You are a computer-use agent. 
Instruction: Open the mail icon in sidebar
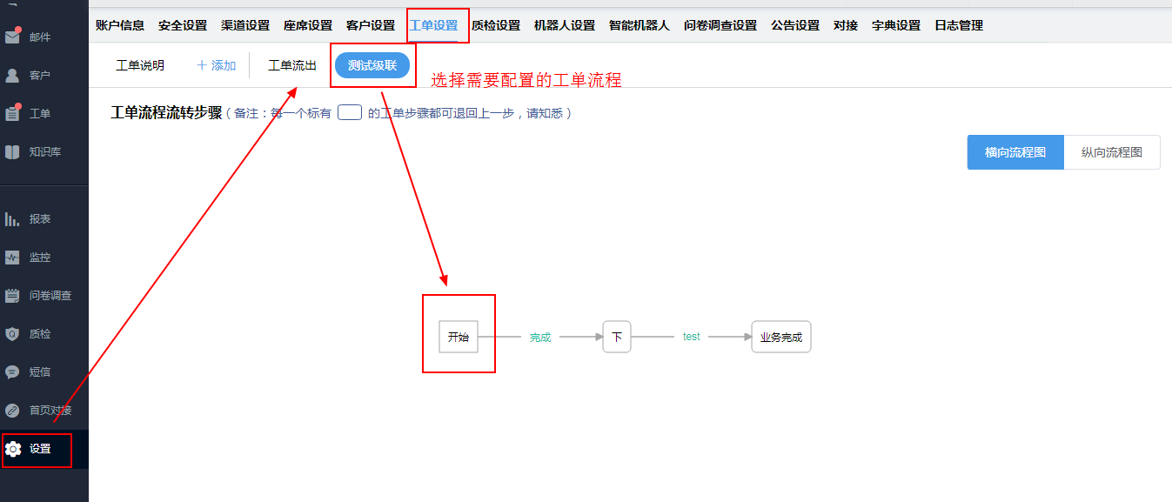tap(12, 37)
